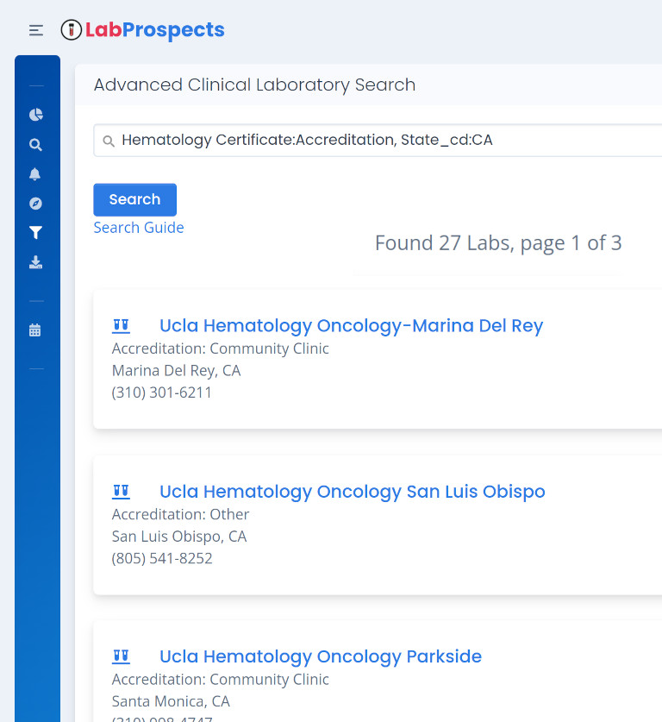Click phone number (805) 541-8252
The image size is (662, 722).
click(162, 558)
